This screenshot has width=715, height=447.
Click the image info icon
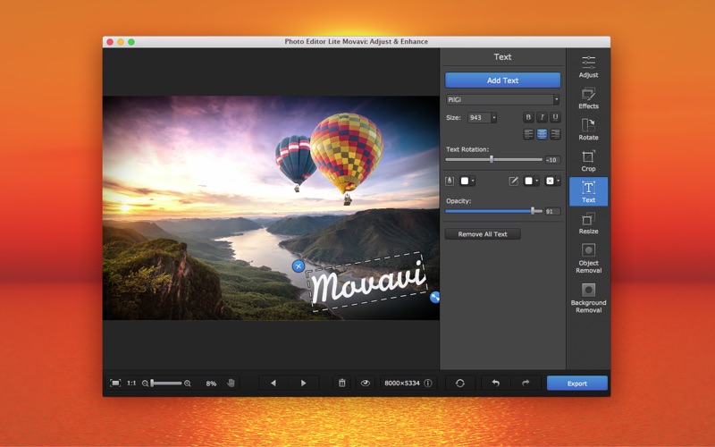click(428, 384)
